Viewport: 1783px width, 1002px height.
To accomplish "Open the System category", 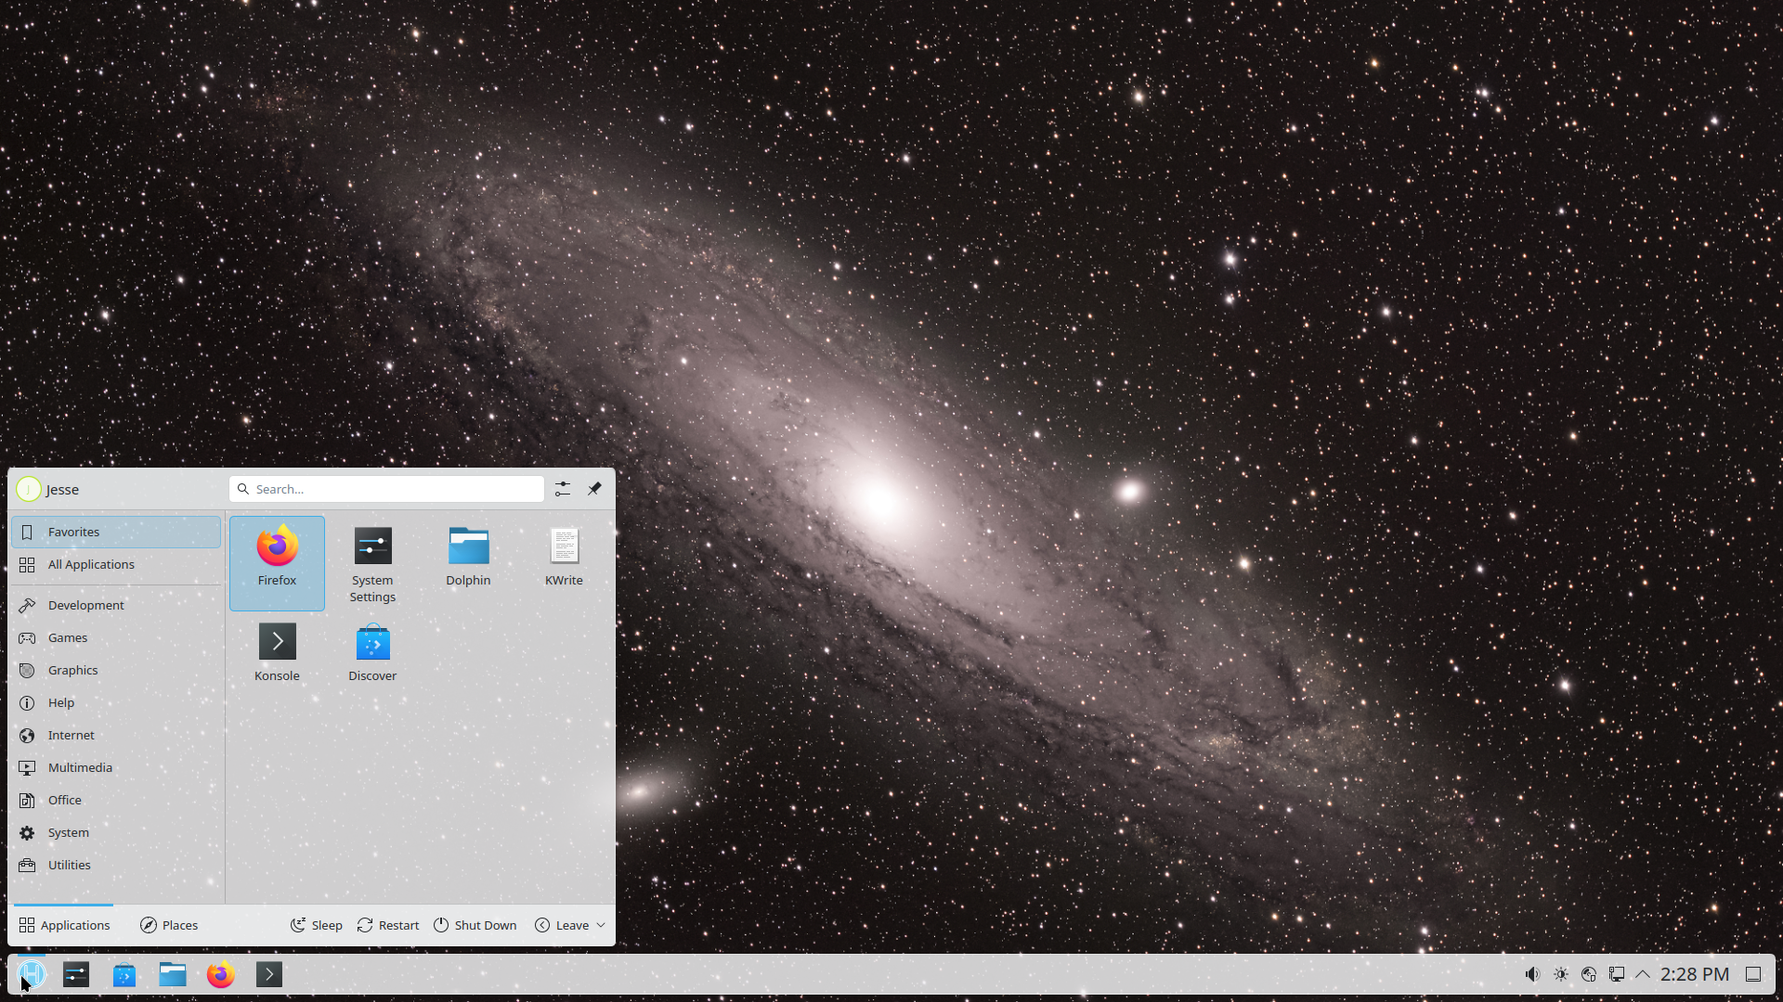I will tap(116, 832).
